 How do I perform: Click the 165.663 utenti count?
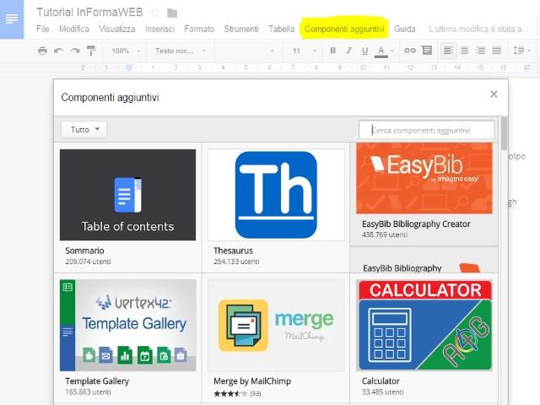click(x=88, y=391)
